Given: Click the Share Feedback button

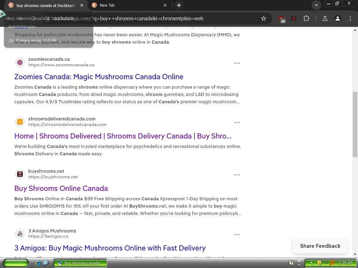Looking at the screenshot, I should [x=320, y=246].
